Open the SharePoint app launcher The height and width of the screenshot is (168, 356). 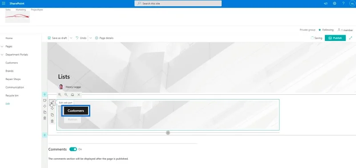pos(4,4)
